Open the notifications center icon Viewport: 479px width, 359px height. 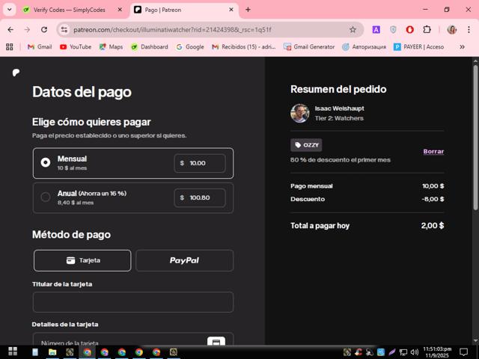(x=463, y=352)
